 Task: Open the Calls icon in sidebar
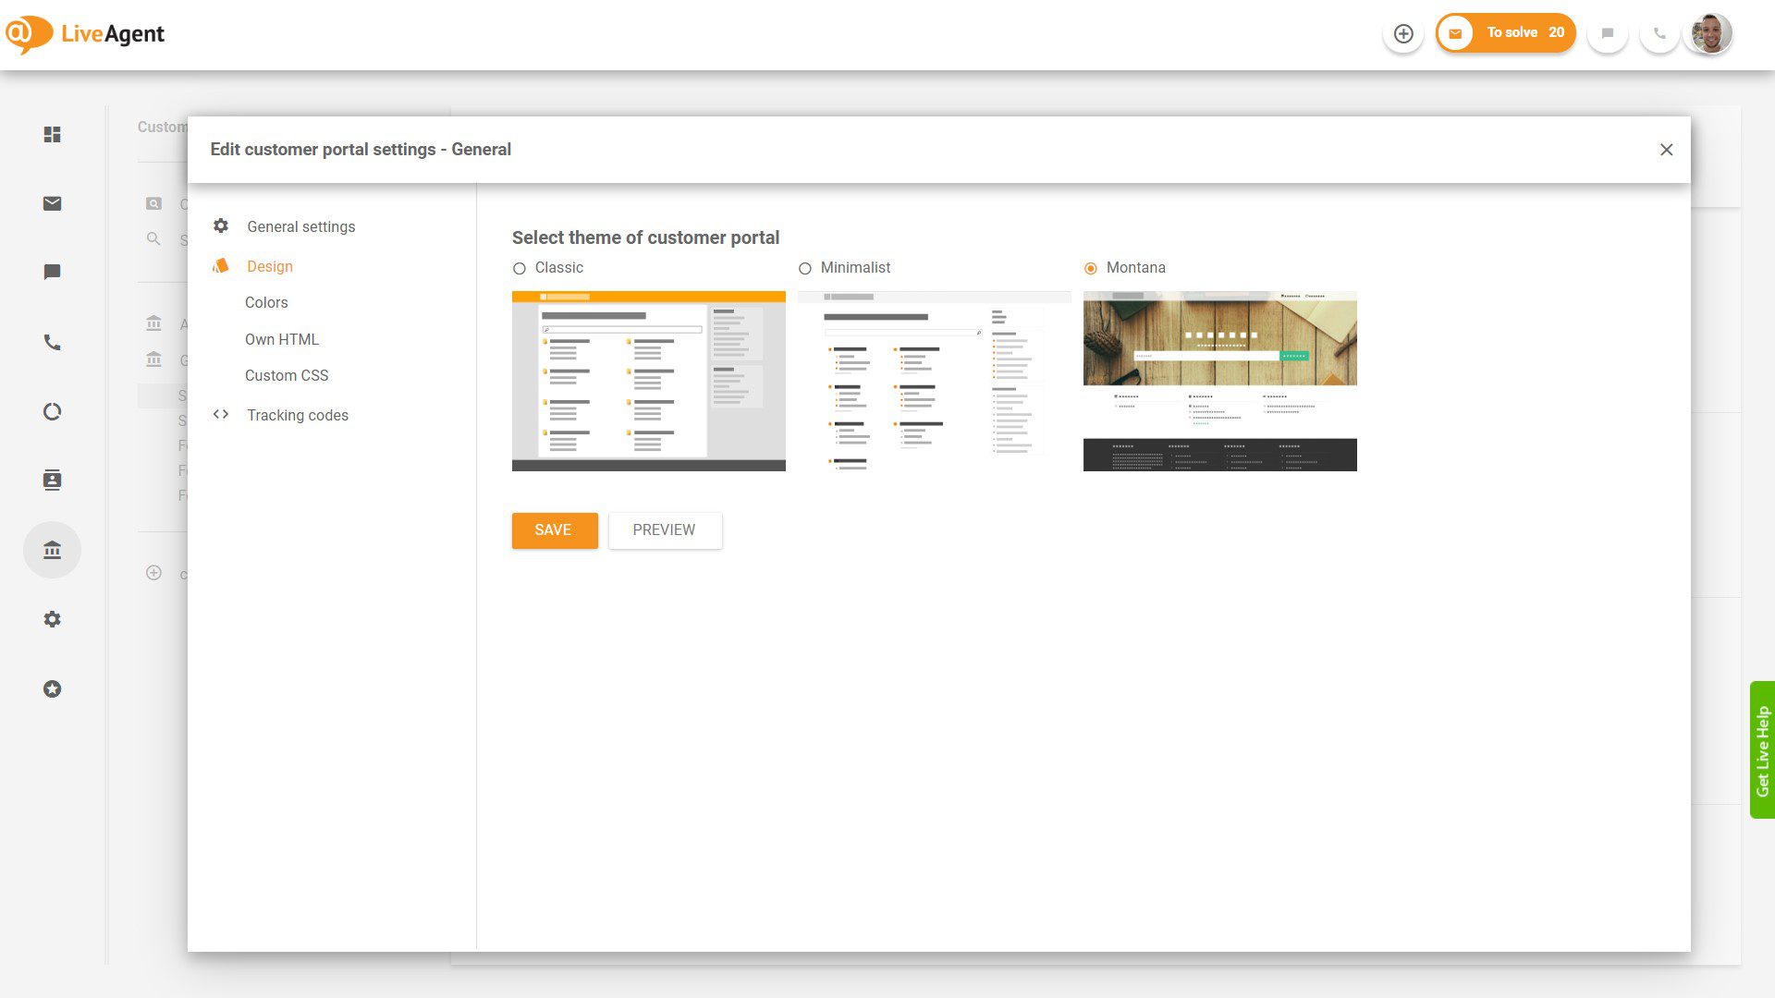[x=53, y=342]
